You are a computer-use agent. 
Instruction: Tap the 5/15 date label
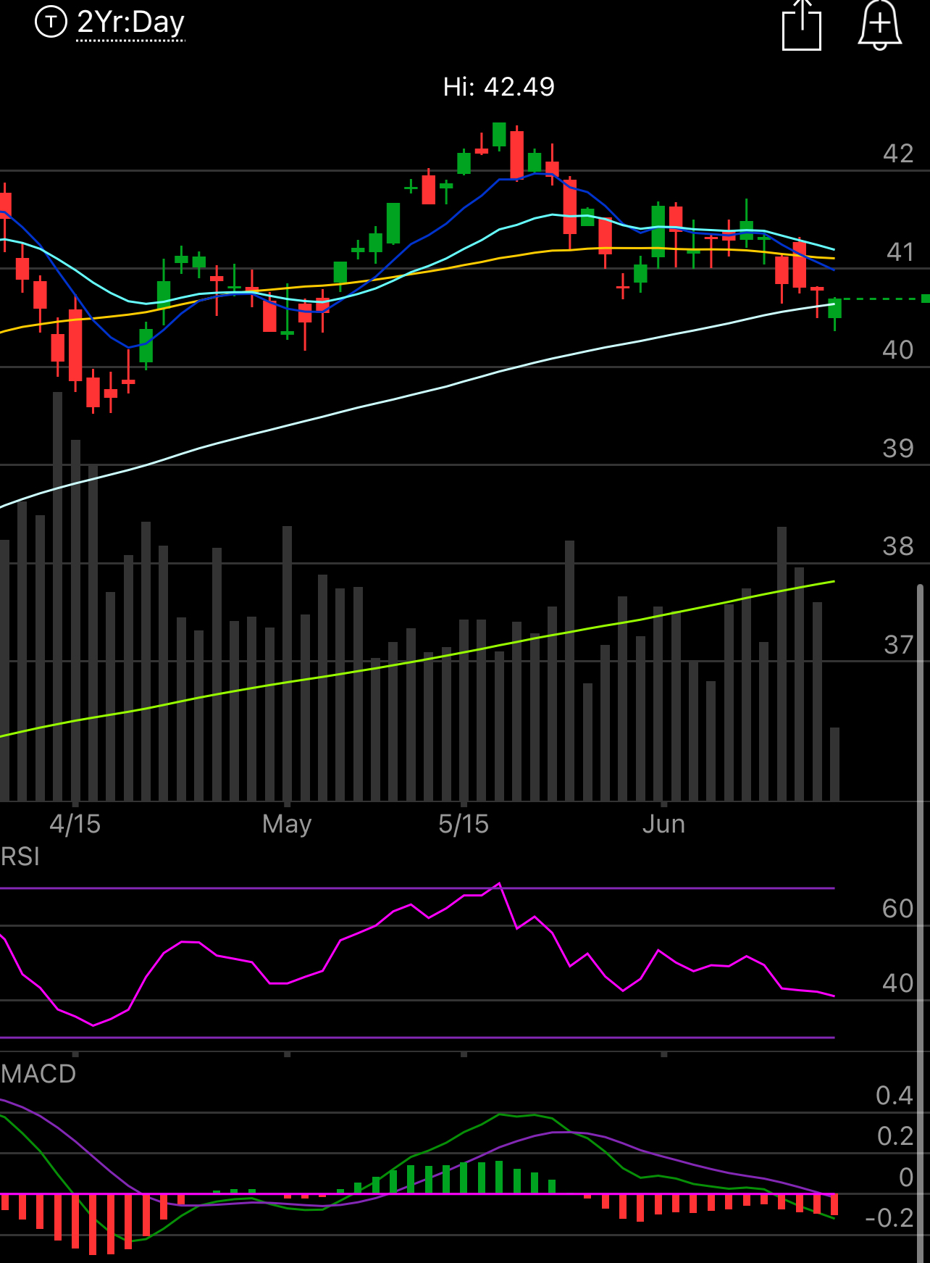coord(464,824)
